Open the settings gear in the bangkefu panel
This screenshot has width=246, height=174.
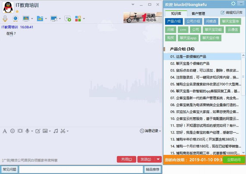(x=233, y=3)
